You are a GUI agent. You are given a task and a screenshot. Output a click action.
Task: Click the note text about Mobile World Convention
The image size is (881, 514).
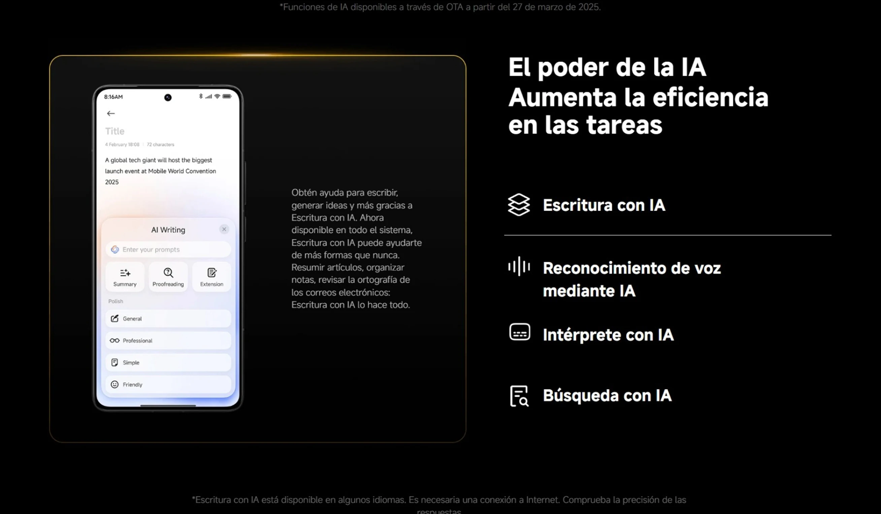coord(160,171)
